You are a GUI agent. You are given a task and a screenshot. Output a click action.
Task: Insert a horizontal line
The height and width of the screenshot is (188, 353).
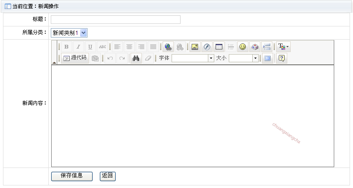tap(231, 46)
